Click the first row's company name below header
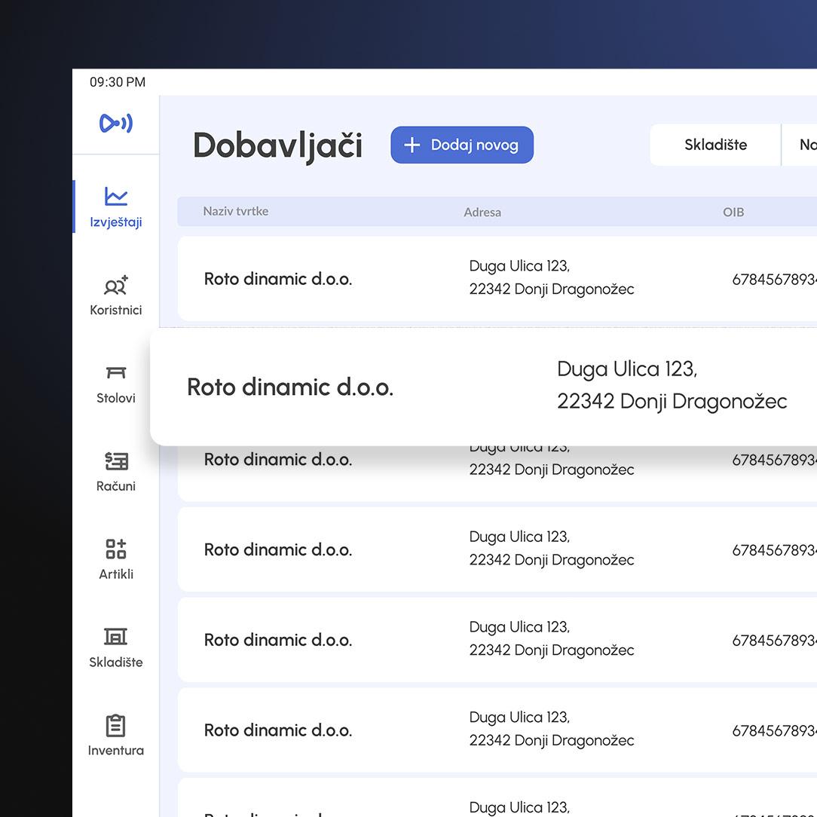The image size is (817, 817). 277,279
